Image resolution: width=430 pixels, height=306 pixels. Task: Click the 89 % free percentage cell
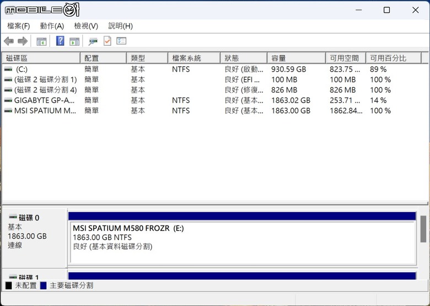coord(378,69)
